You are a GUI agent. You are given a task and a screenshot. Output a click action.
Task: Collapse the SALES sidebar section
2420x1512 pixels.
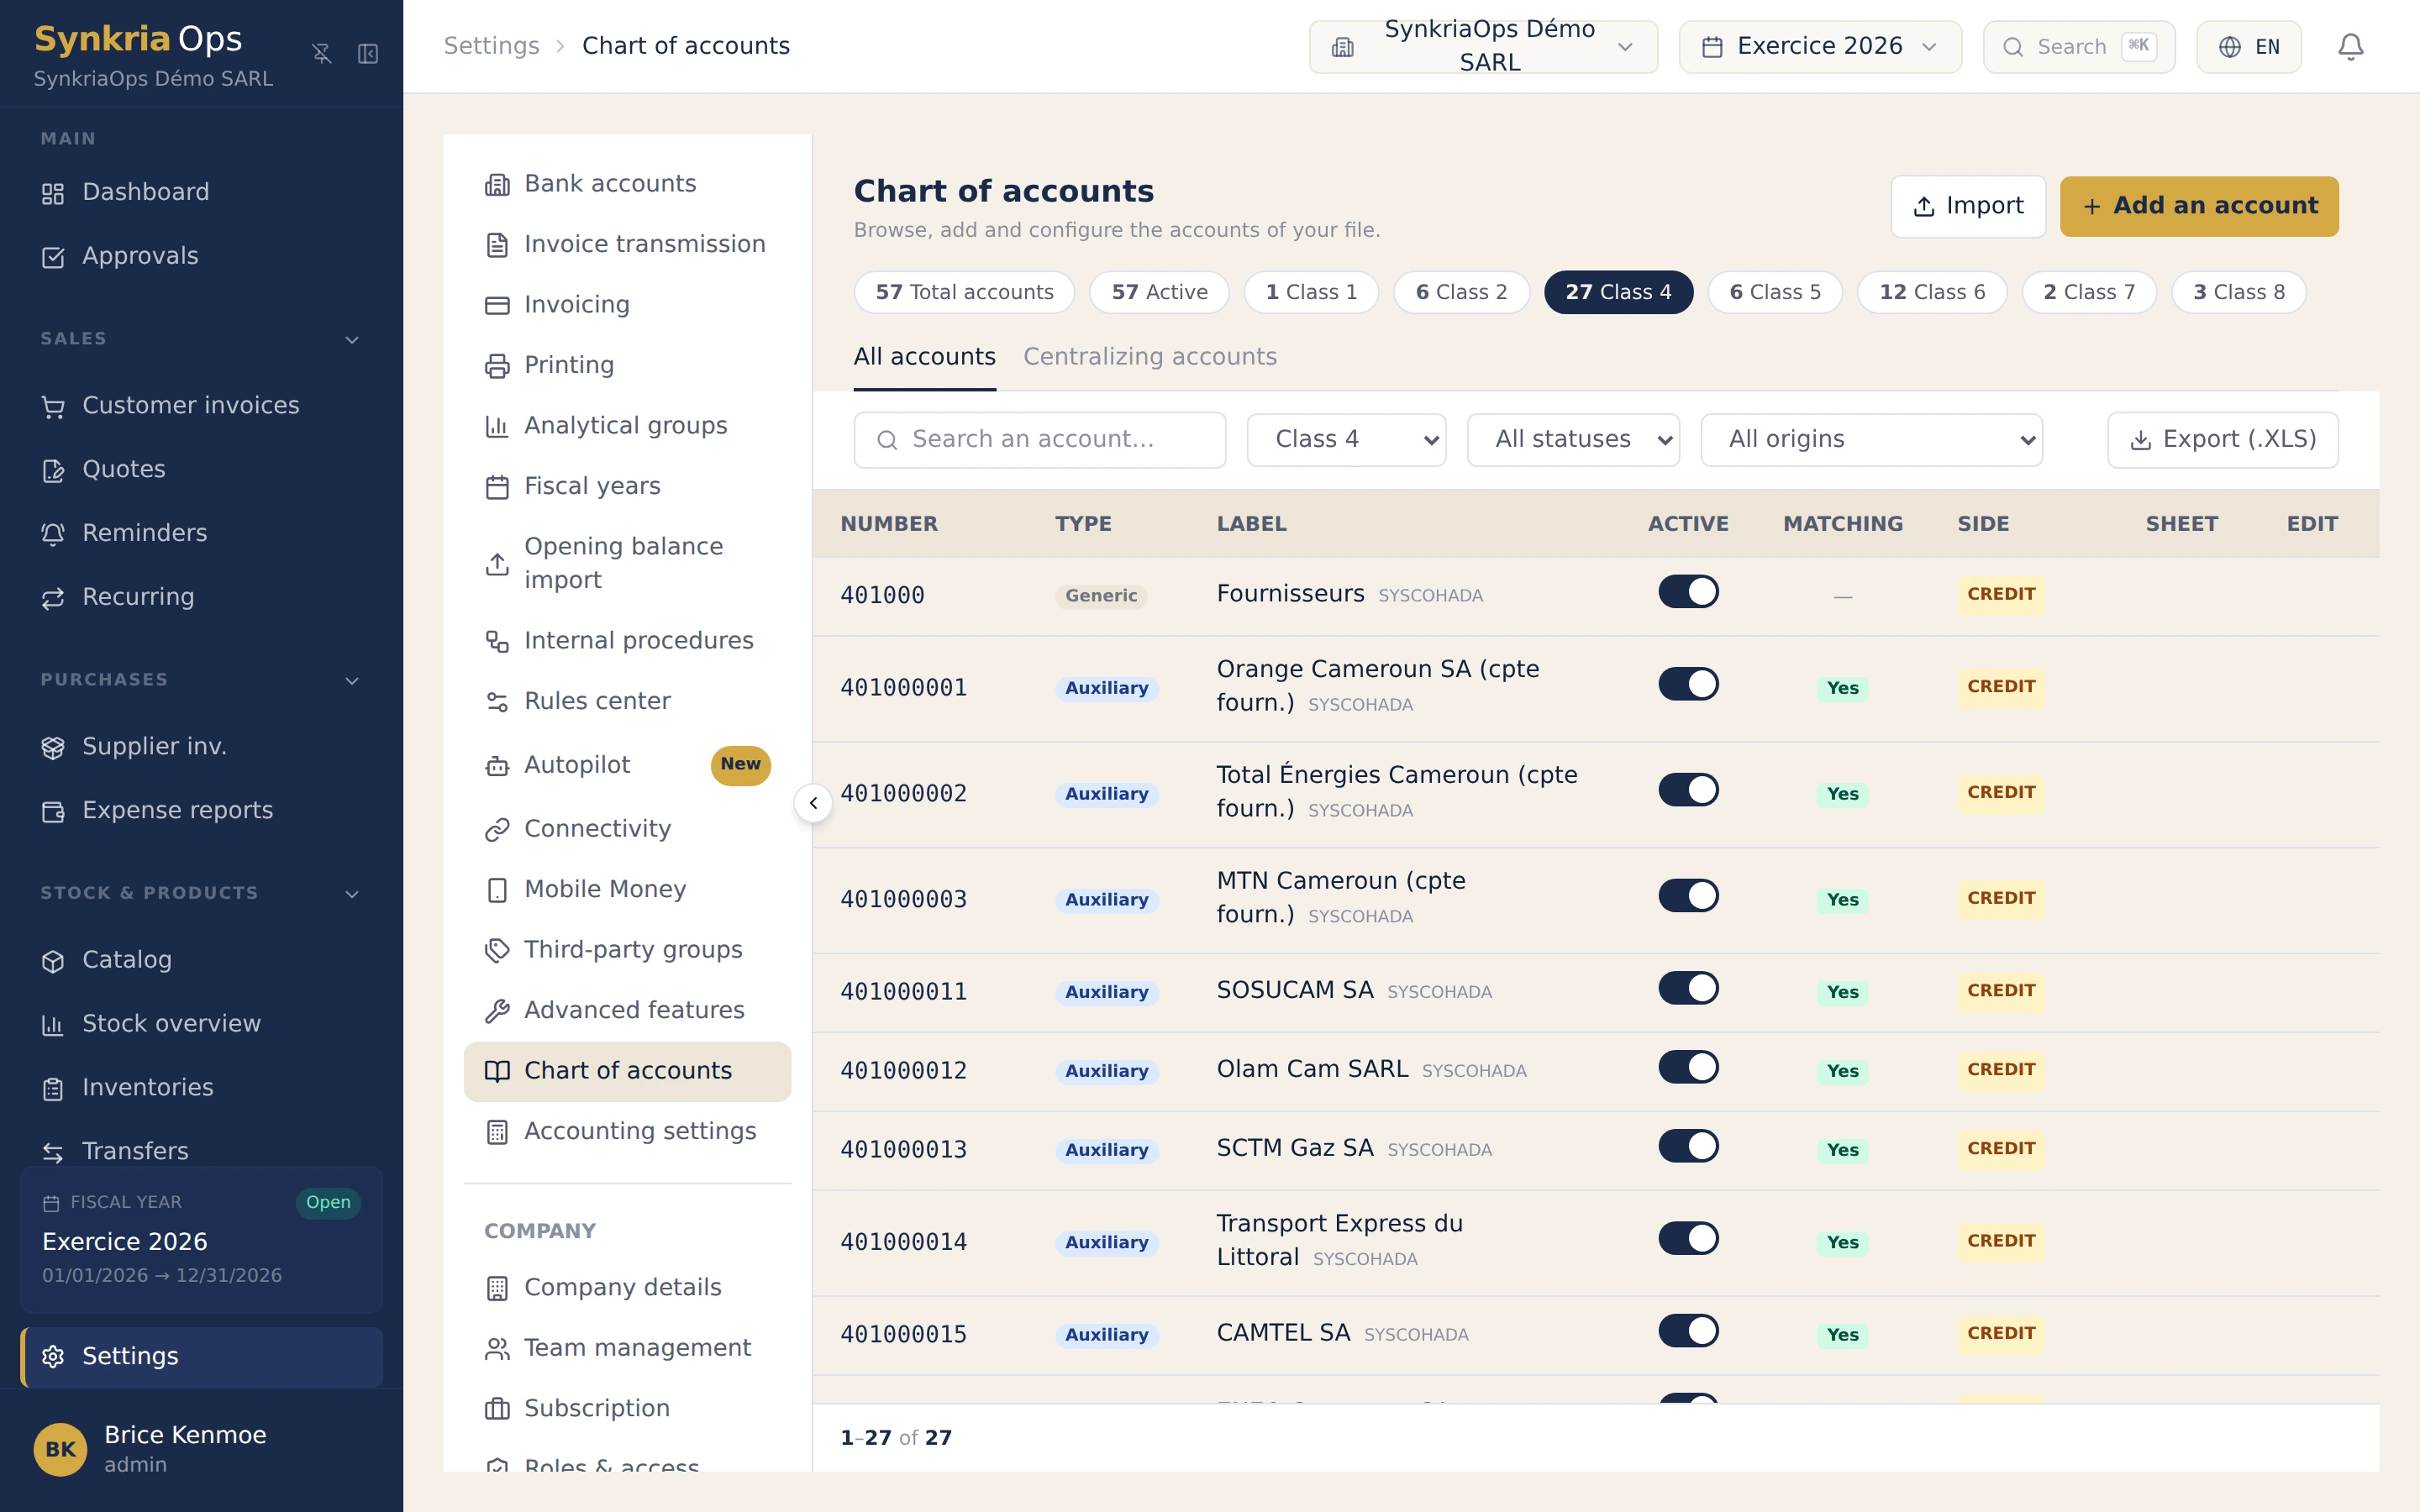pos(352,340)
